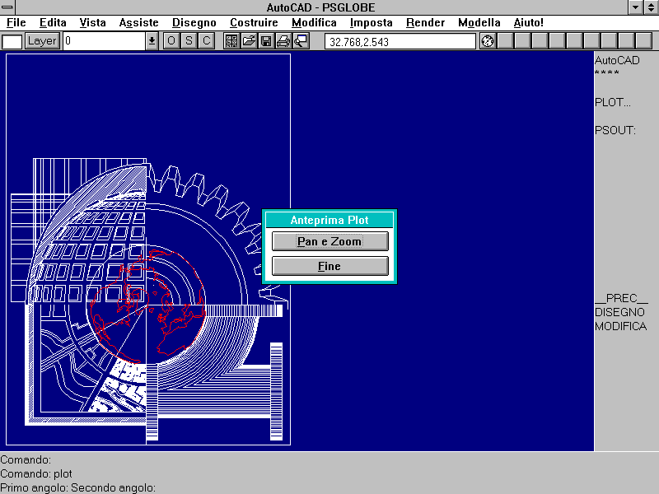The height and width of the screenshot is (494, 659).
Task: Select MODIFICA in the side menu
Action: [620, 326]
